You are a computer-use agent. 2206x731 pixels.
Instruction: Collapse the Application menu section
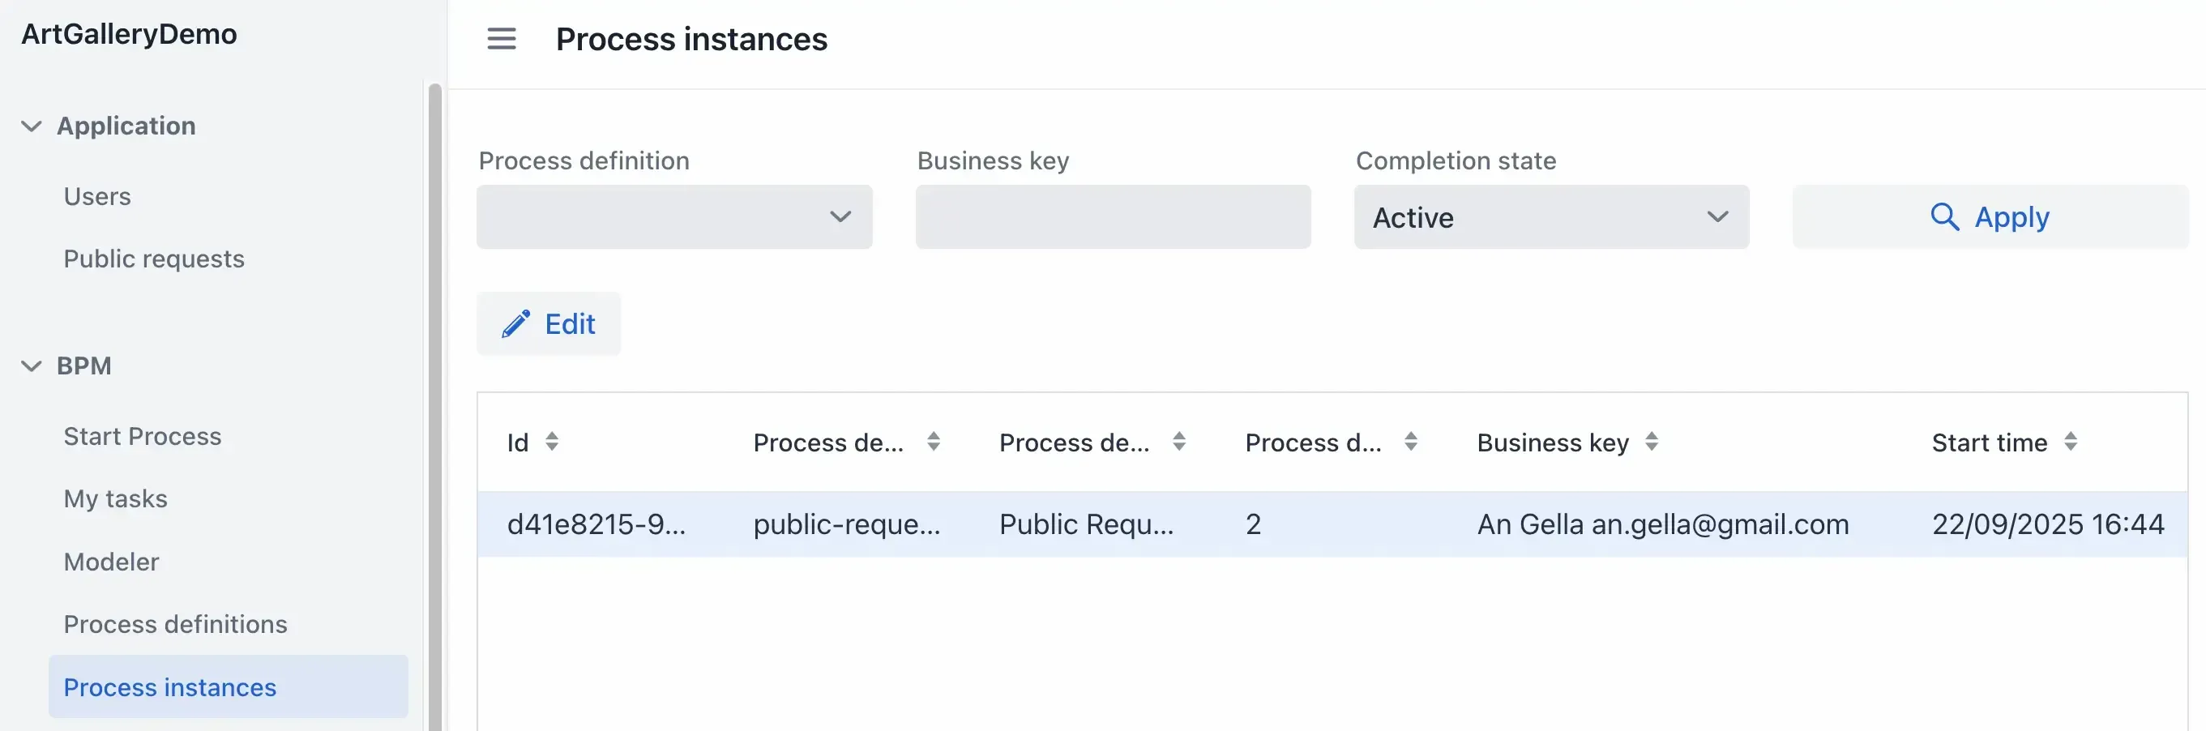click(32, 126)
